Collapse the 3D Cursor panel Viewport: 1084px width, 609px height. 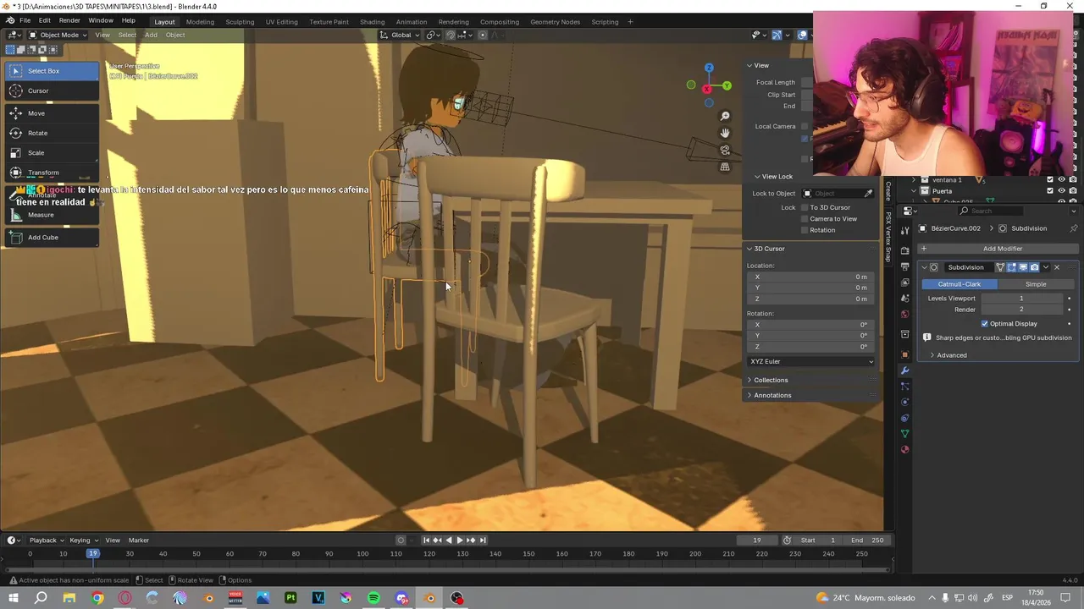(768, 249)
